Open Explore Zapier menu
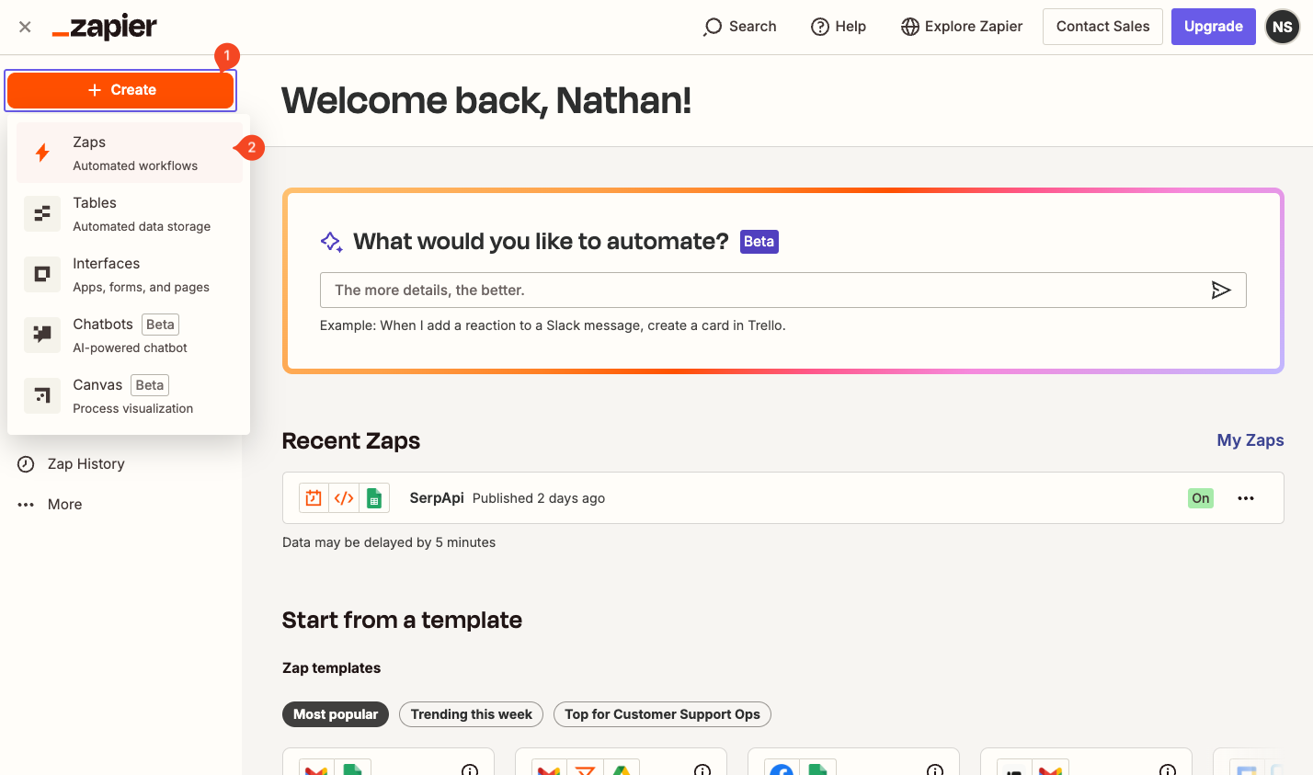 (962, 27)
